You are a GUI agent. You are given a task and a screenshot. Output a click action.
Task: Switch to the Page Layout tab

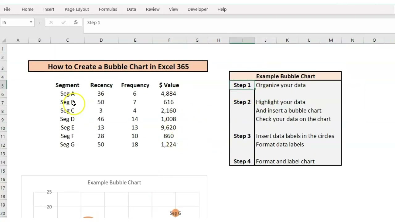point(77,9)
